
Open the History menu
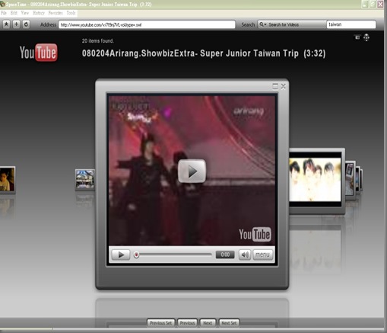(x=39, y=13)
